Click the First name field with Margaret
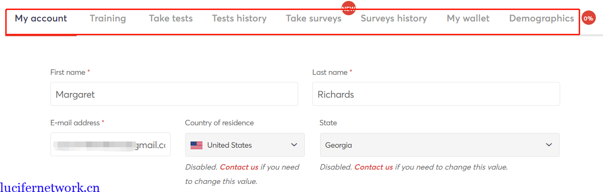This screenshot has width=603, height=192. tap(174, 94)
